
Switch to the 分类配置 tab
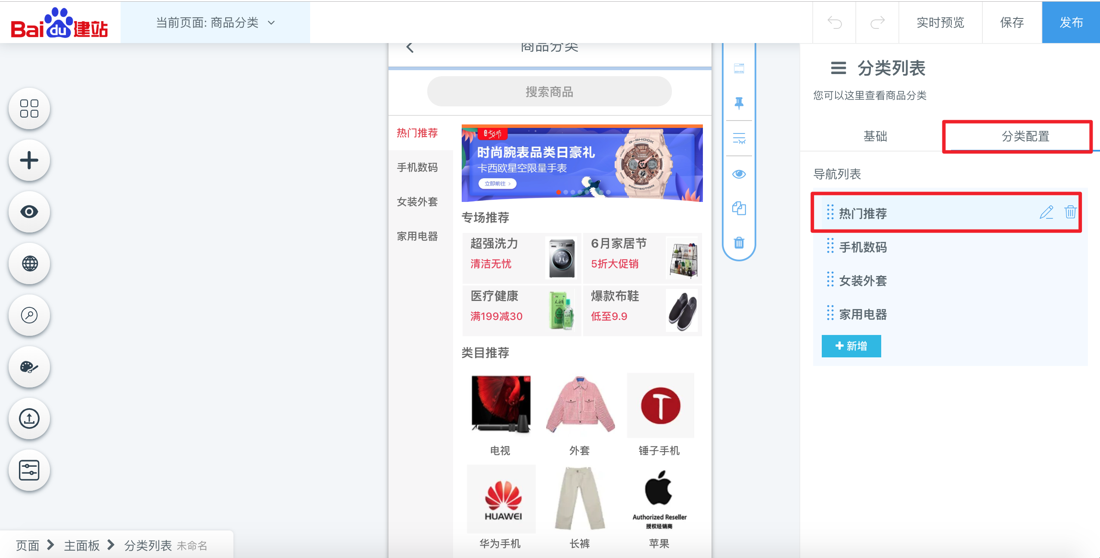1025,136
